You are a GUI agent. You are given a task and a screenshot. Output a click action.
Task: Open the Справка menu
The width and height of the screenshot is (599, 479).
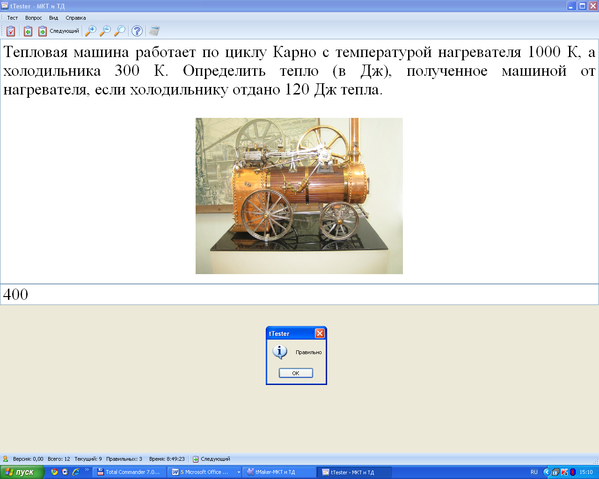tap(76, 18)
